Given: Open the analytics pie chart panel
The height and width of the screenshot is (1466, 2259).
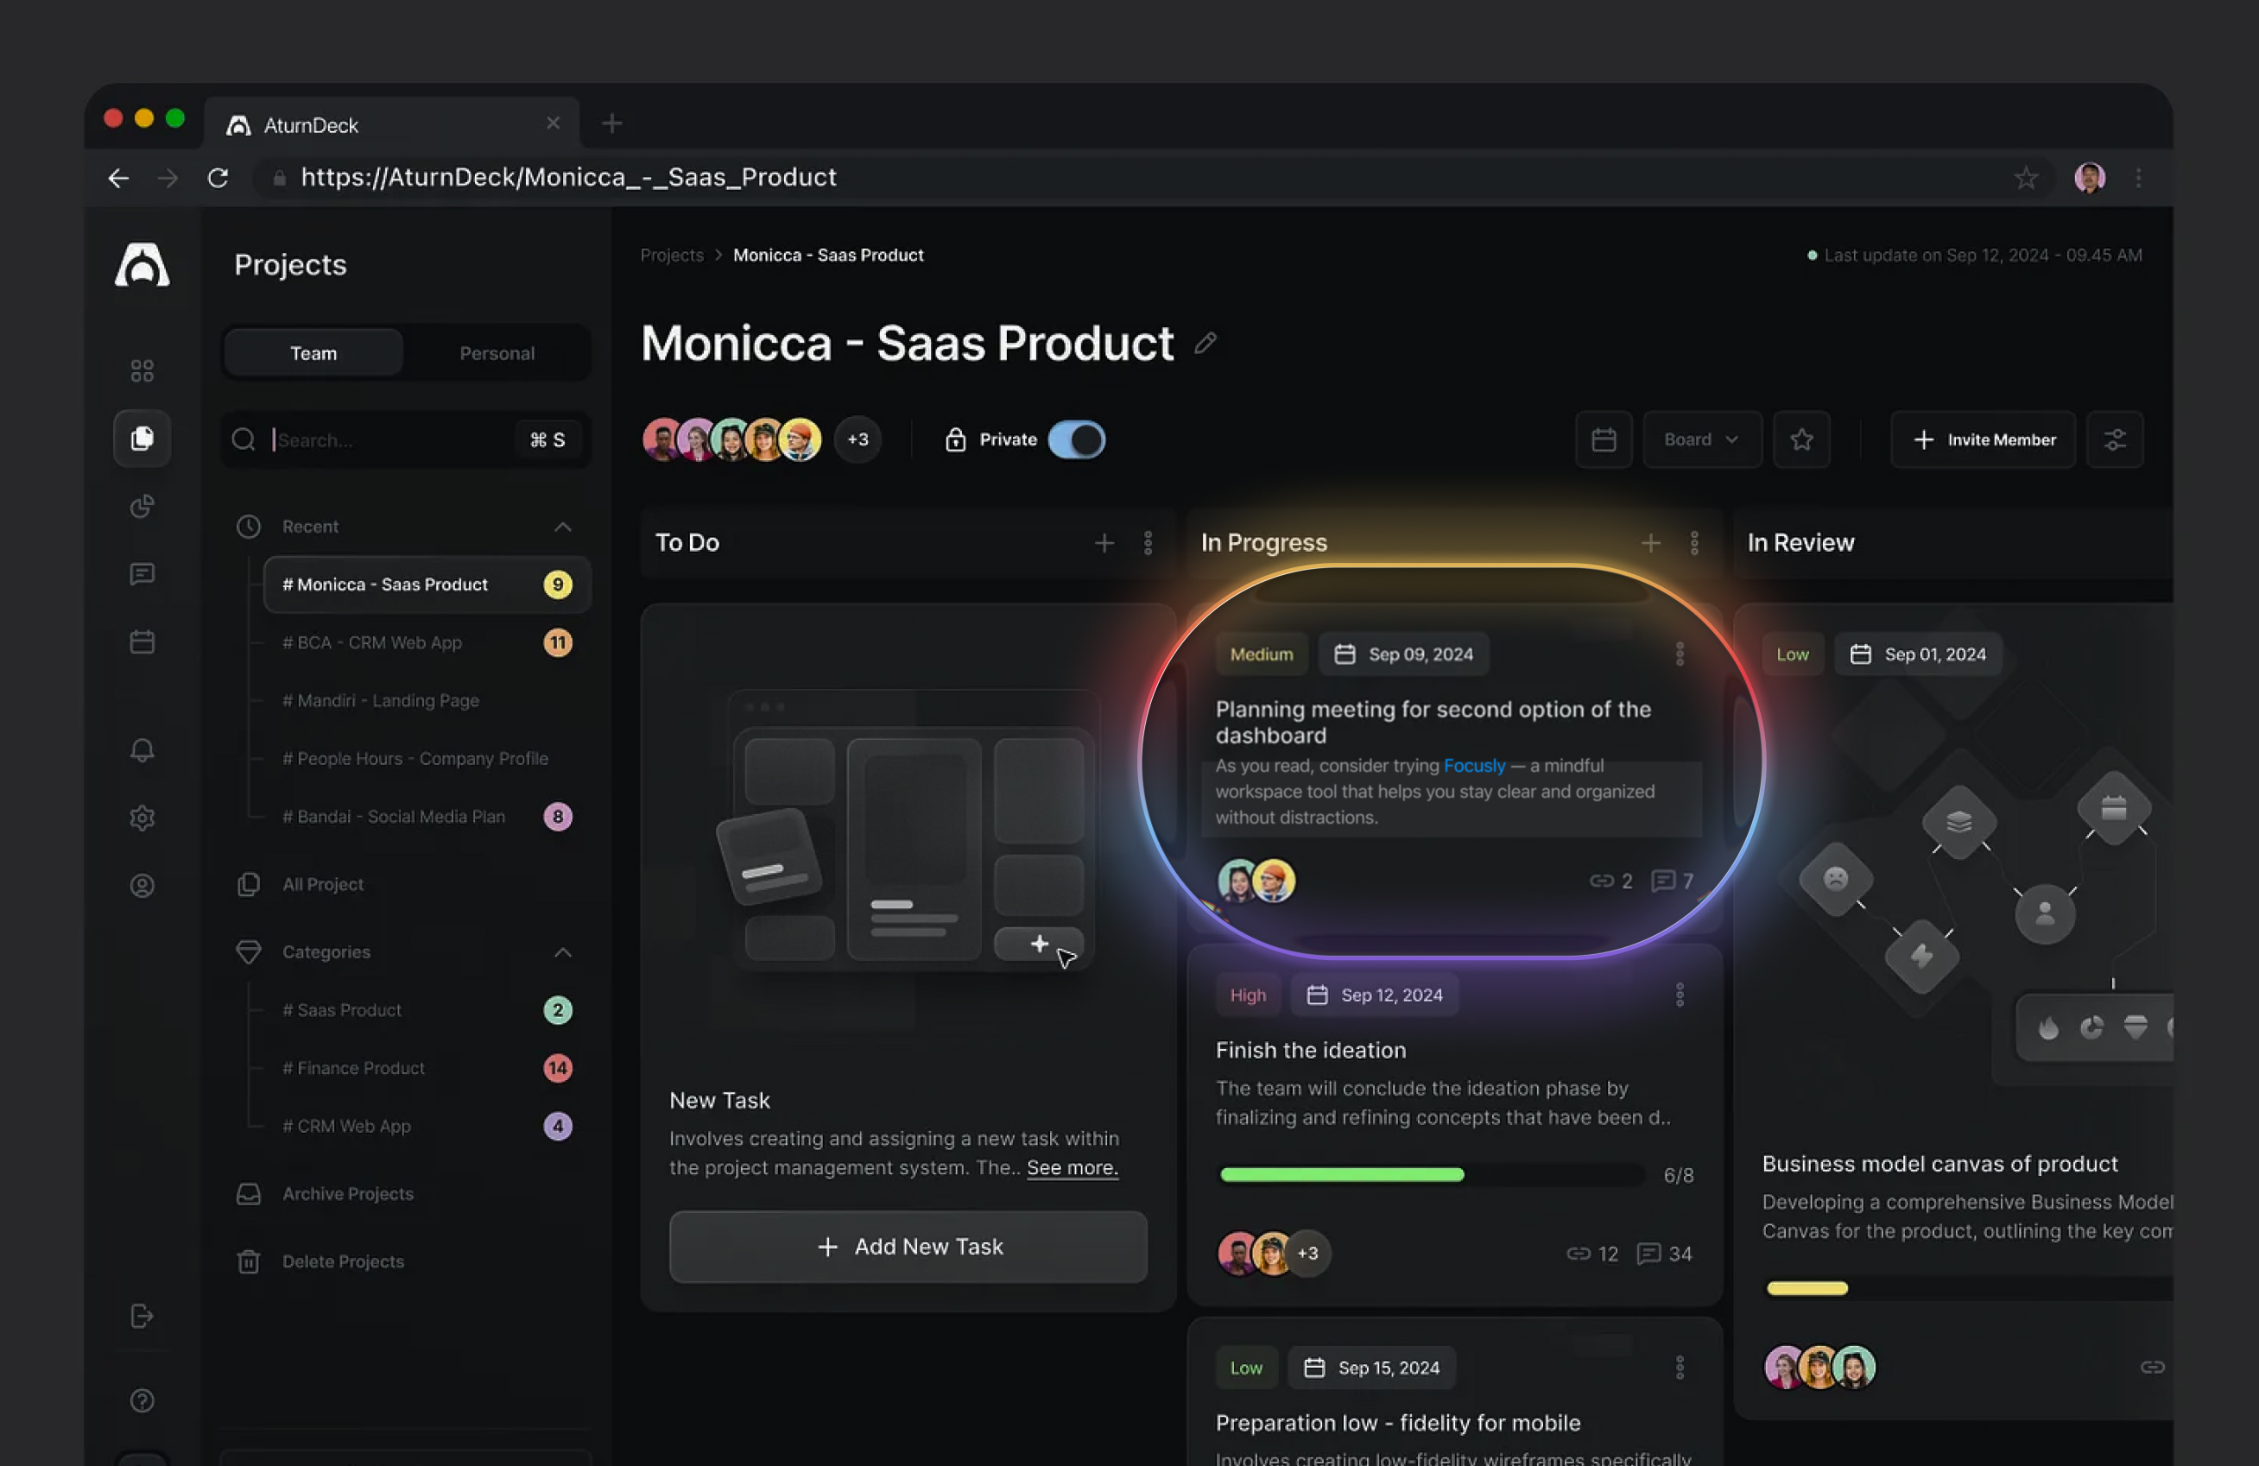Looking at the screenshot, I should point(142,506).
